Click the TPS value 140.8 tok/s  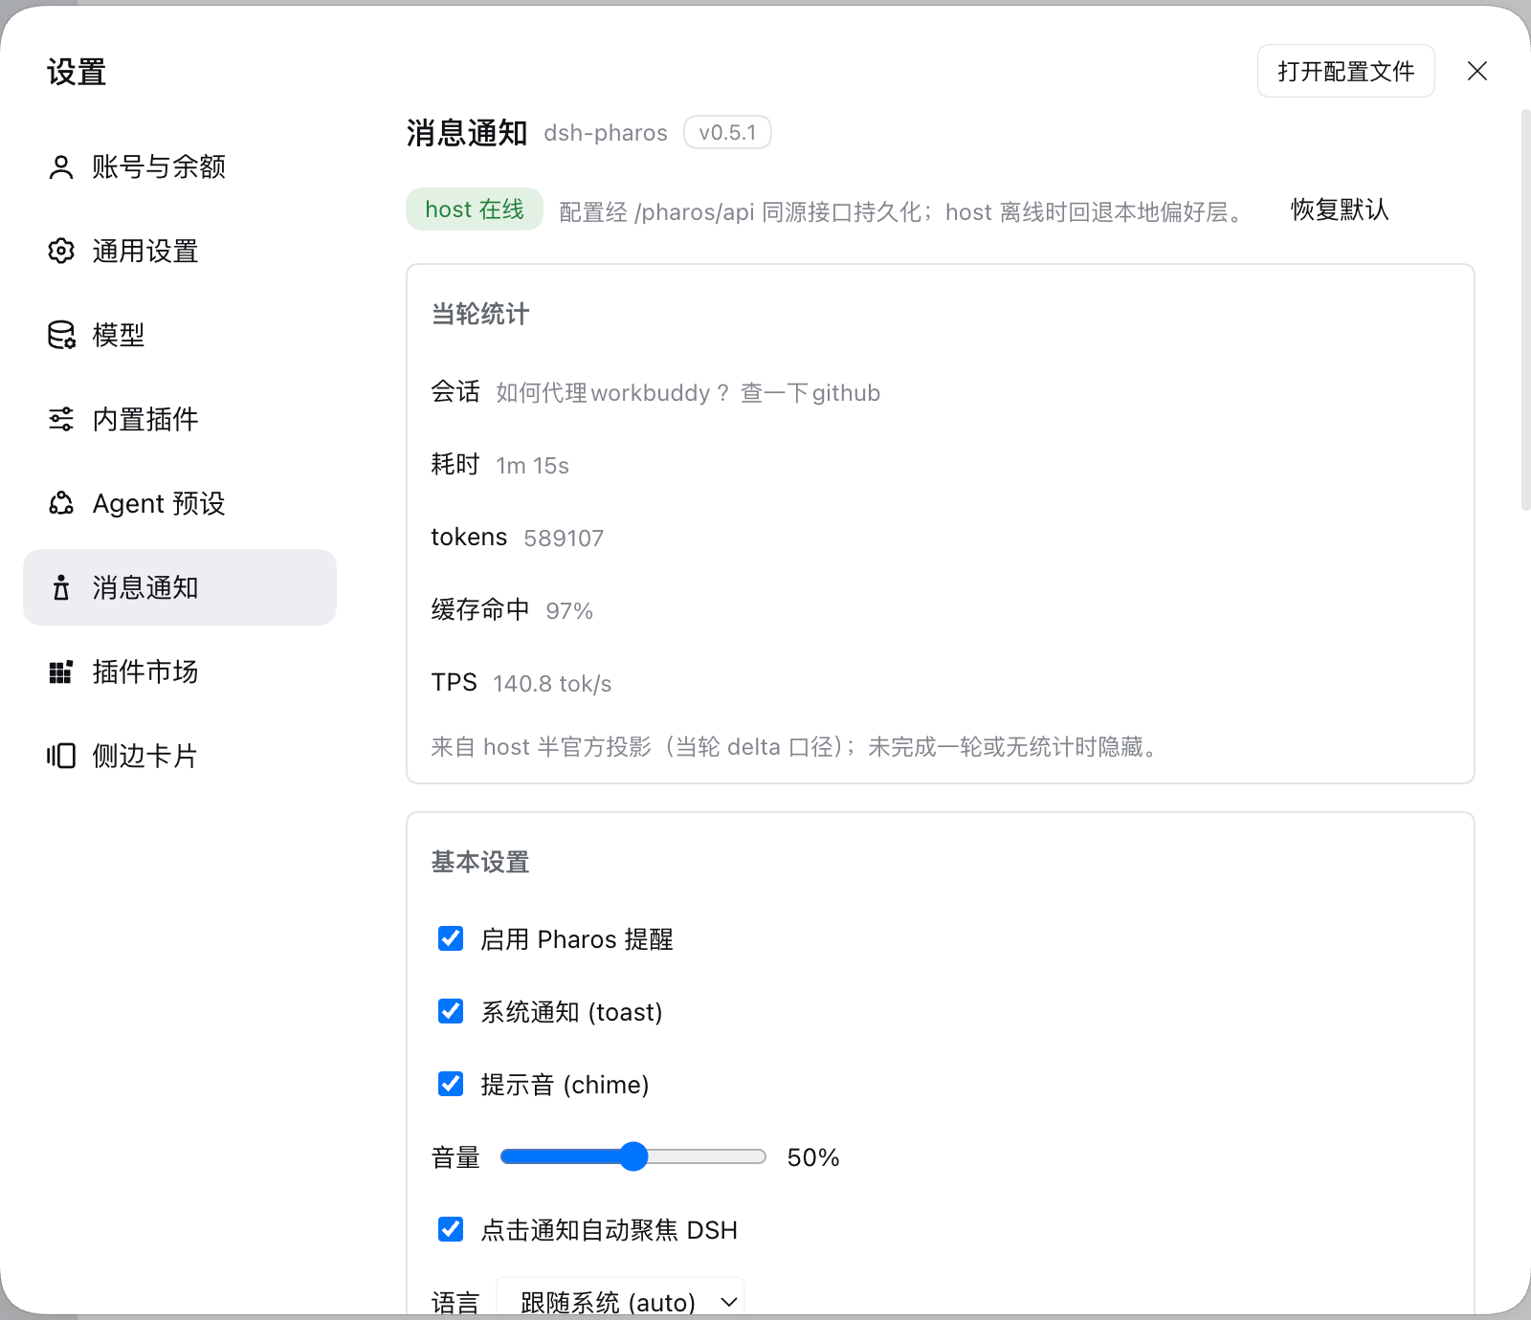(552, 684)
